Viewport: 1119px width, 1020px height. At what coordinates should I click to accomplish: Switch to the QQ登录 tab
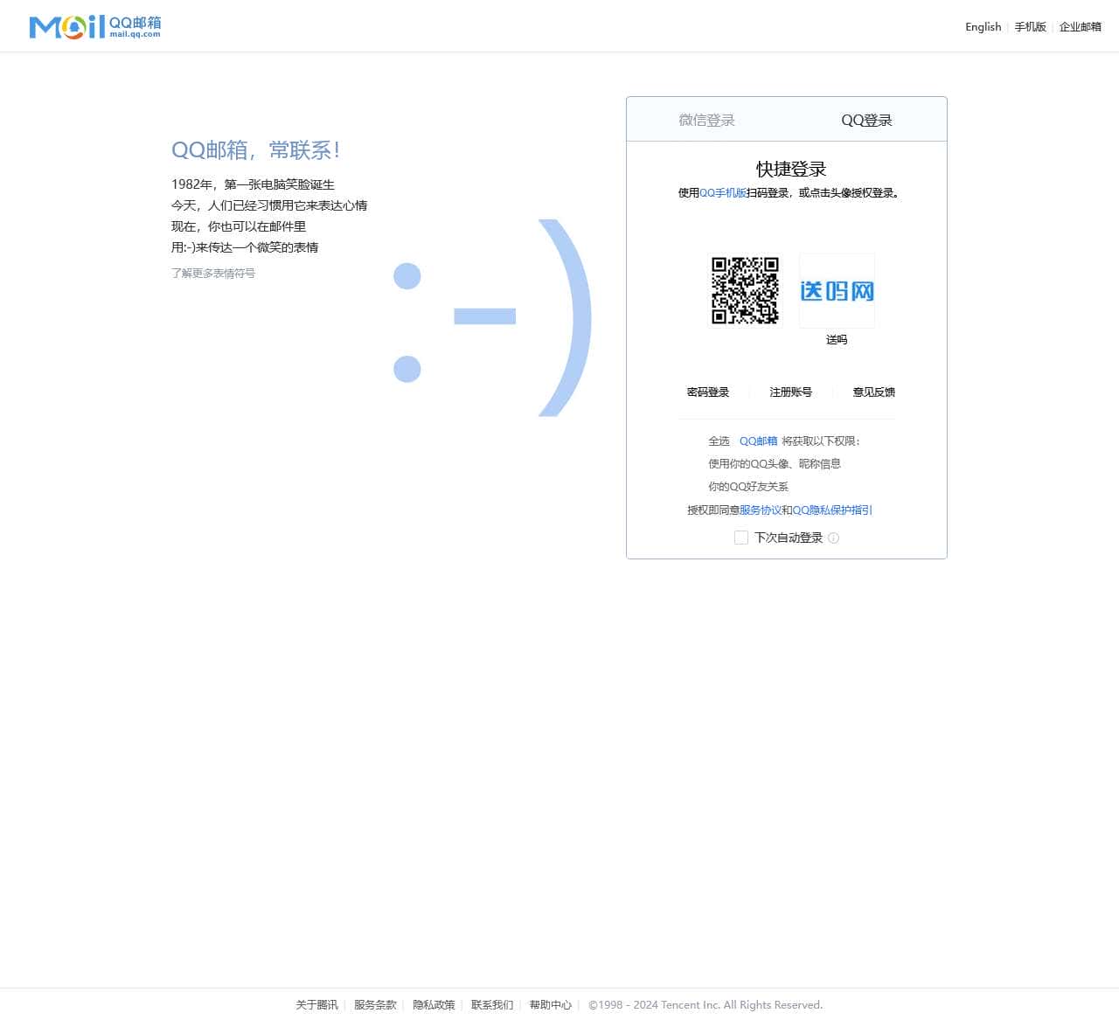click(x=866, y=120)
